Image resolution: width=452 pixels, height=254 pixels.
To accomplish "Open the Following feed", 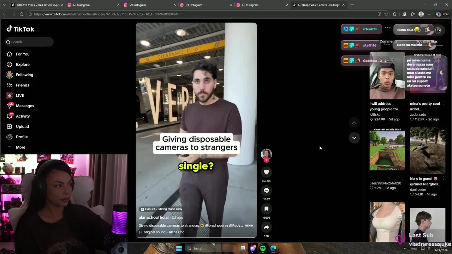I will click(x=19, y=75).
